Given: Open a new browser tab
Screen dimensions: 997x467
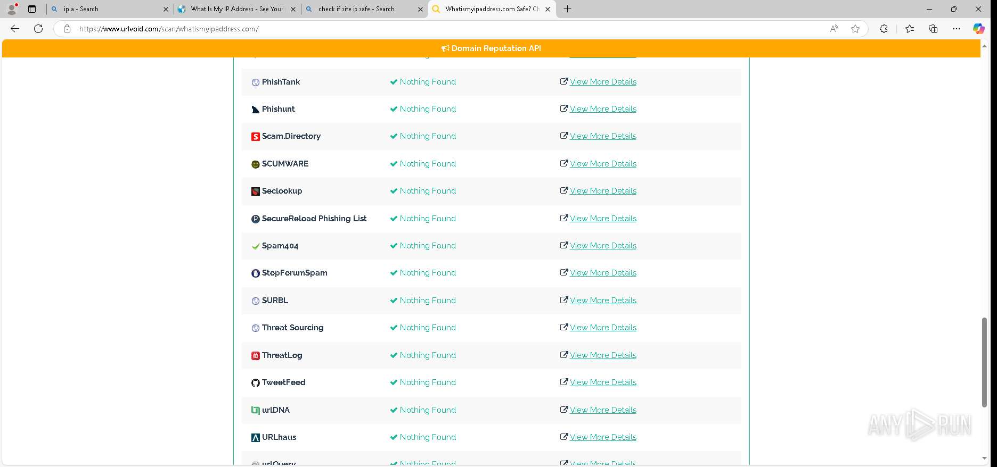Looking at the screenshot, I should [568, 9].
